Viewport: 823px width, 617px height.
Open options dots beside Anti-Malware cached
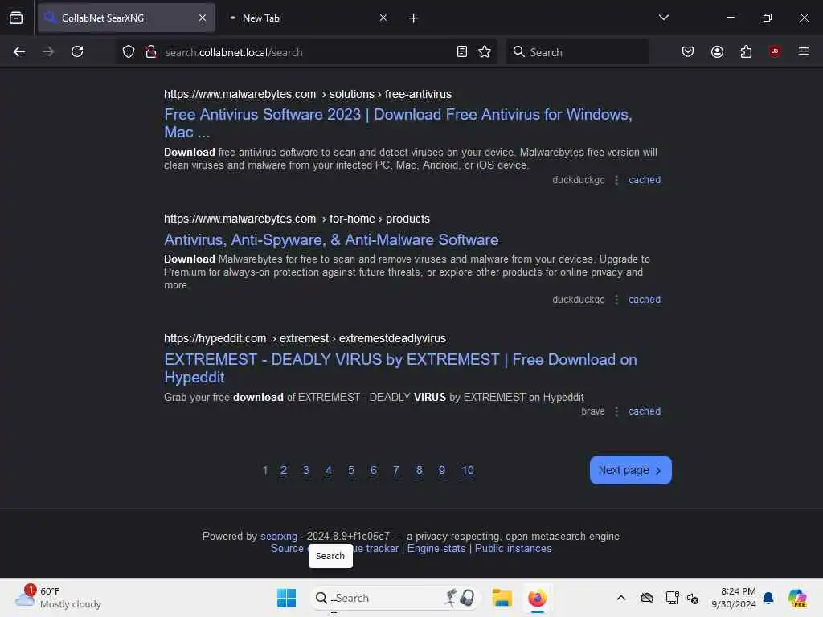[616, 300]
